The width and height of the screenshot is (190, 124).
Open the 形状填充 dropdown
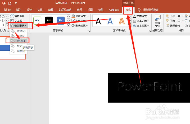(x=79, y=16)
